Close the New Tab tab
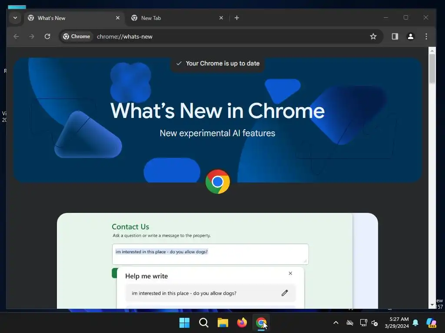 coord(221,18)
